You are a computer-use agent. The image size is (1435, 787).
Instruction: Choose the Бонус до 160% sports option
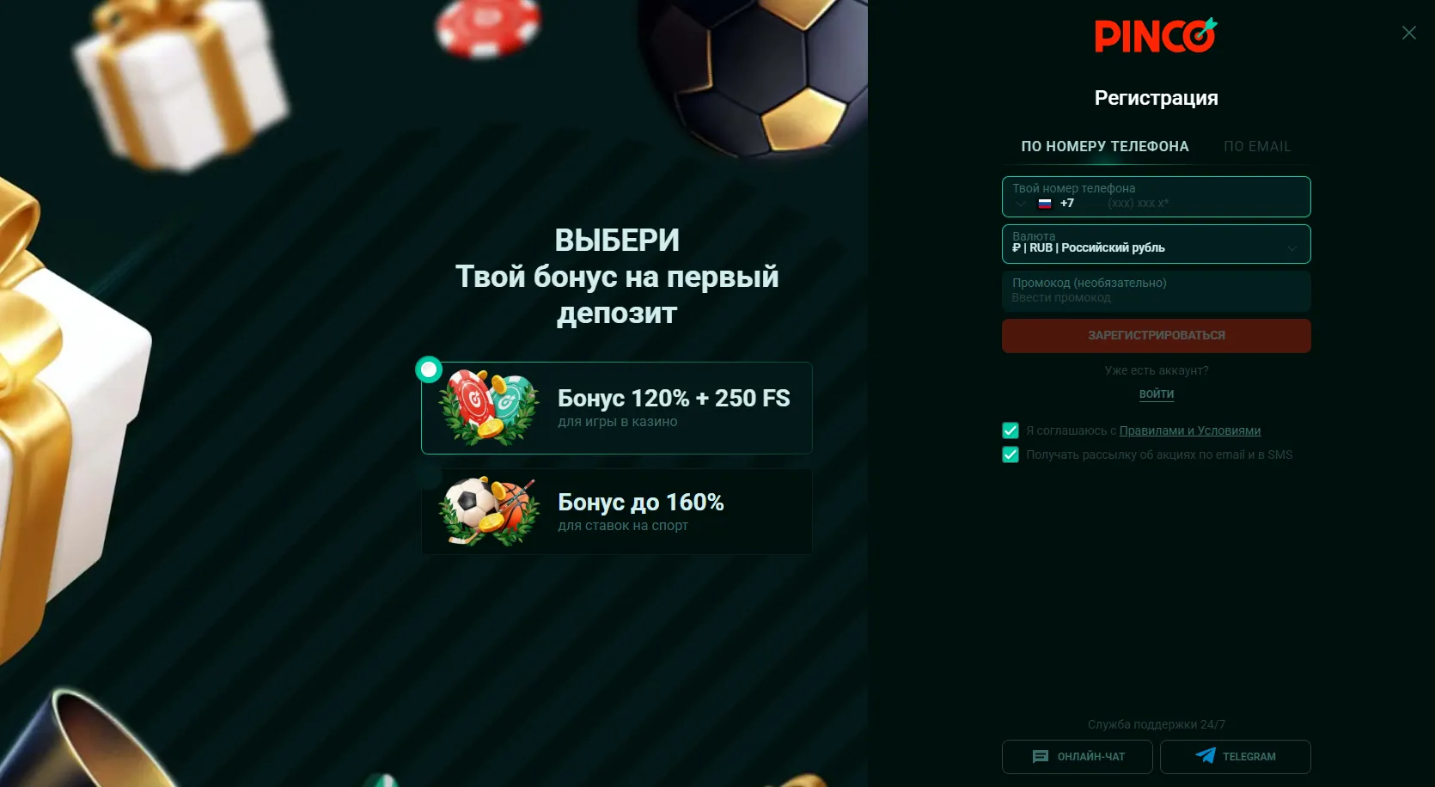pyautogui.click(x=617, y=512)
